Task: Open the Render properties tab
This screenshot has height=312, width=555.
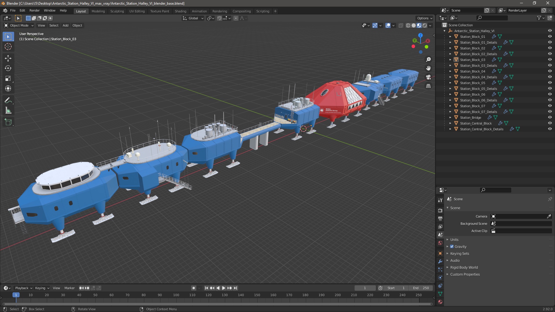Action: pyautogui.click(x=440, y=210)
